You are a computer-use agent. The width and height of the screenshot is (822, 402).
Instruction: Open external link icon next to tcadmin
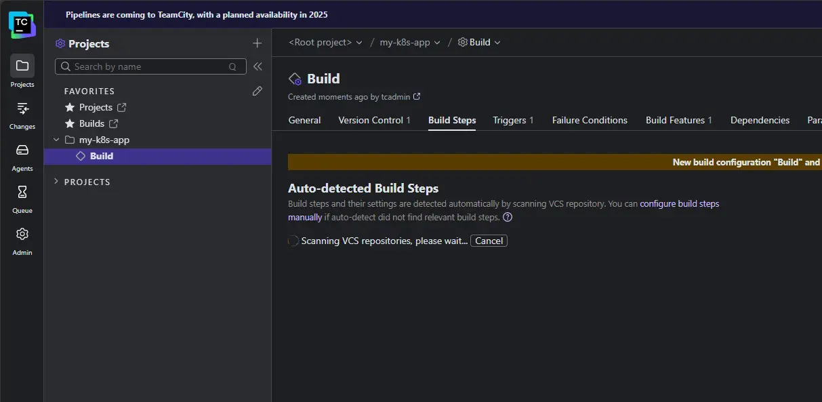tap(417, 97)
